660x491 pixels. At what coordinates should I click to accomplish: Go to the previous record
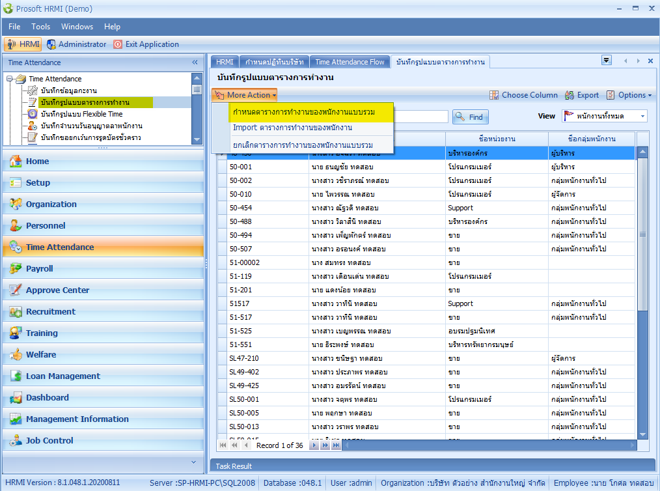coord(246,445)
